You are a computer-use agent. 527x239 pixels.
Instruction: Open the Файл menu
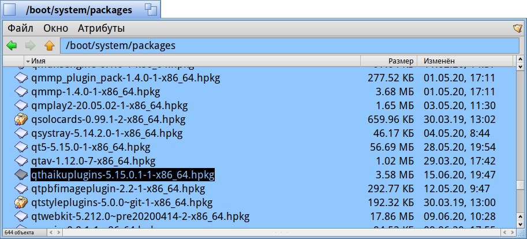tap(20, 28)
